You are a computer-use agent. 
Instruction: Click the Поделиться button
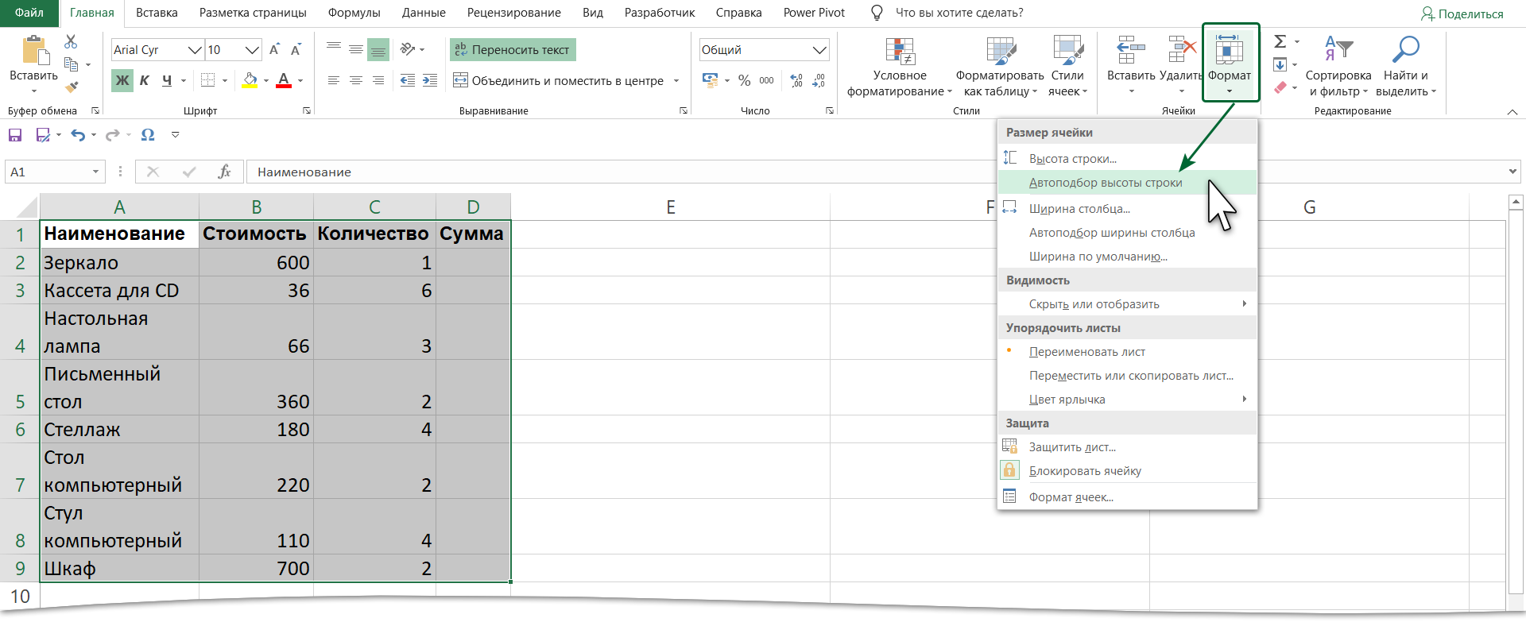(1462, 14)
